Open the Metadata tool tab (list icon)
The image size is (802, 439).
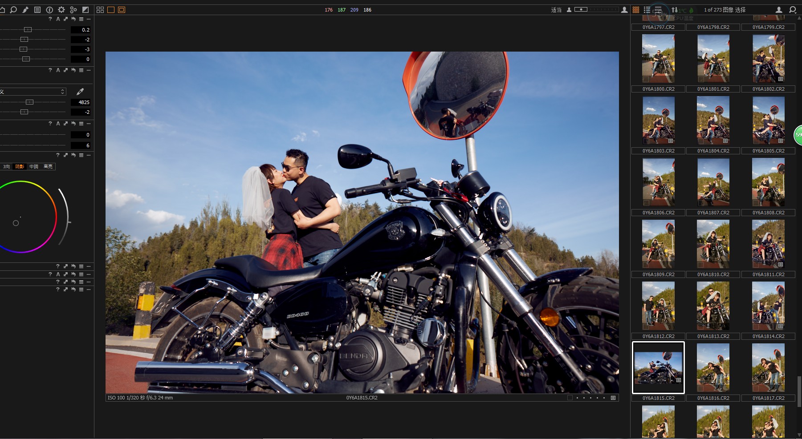click(x=37, y=9)
